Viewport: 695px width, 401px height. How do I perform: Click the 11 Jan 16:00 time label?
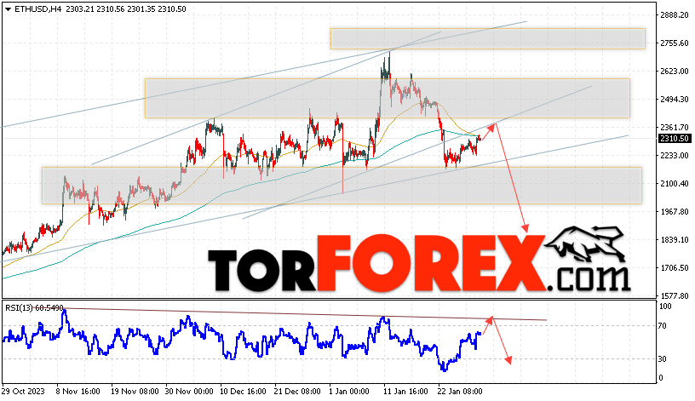click(x=406, y=392)
